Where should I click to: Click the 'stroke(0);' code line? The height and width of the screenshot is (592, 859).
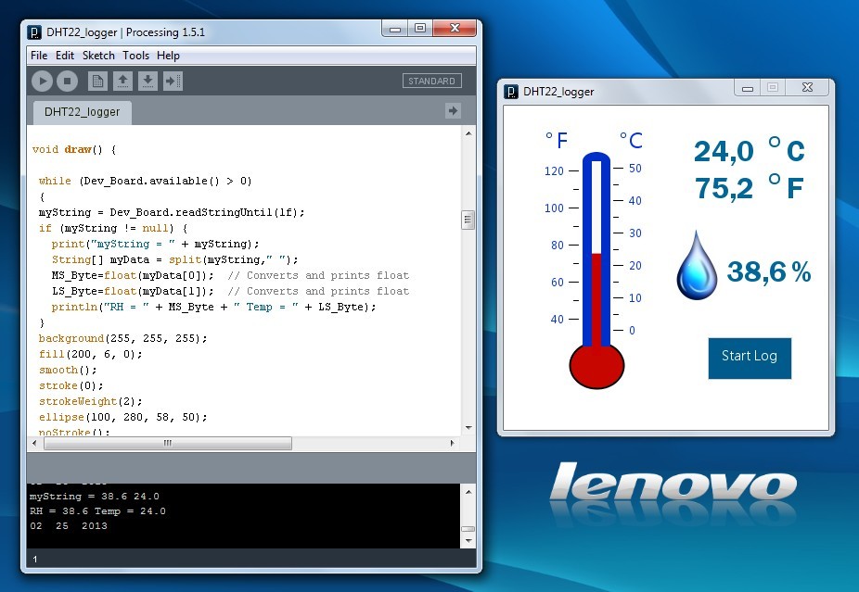(71, 385)
